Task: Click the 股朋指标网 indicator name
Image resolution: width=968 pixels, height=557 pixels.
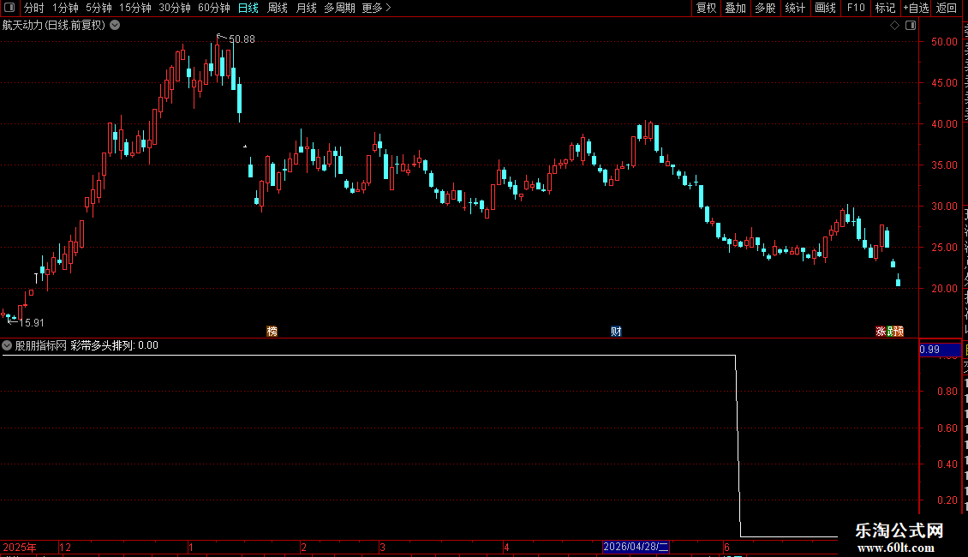Action: (x=41, y=346)
